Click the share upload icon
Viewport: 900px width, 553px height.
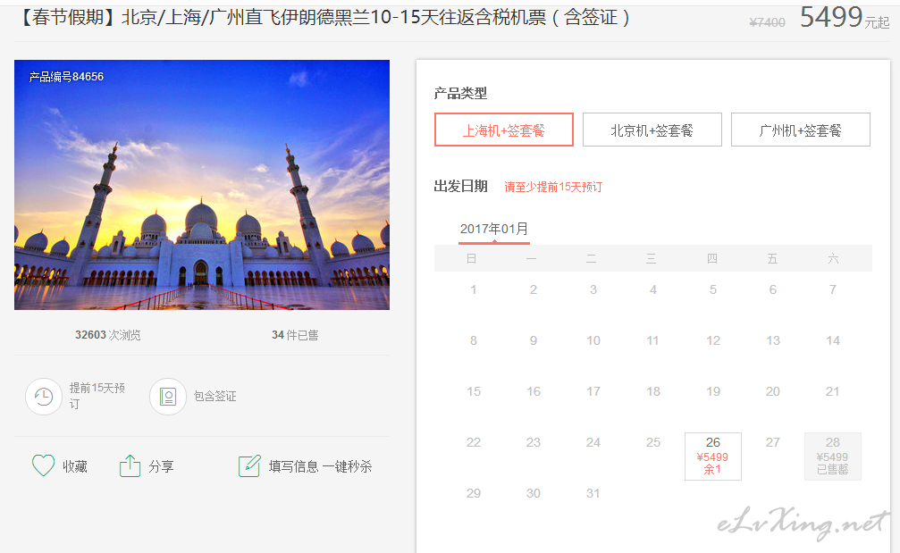(130, 465)
